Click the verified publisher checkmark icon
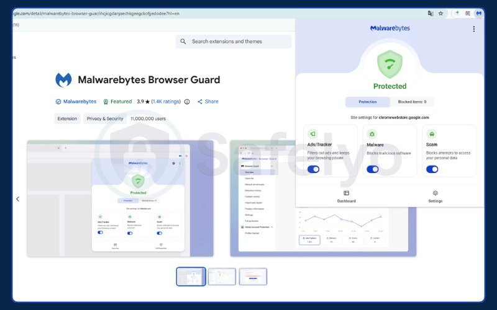This screenshot has width=497, height=310. tap(58, 102)
